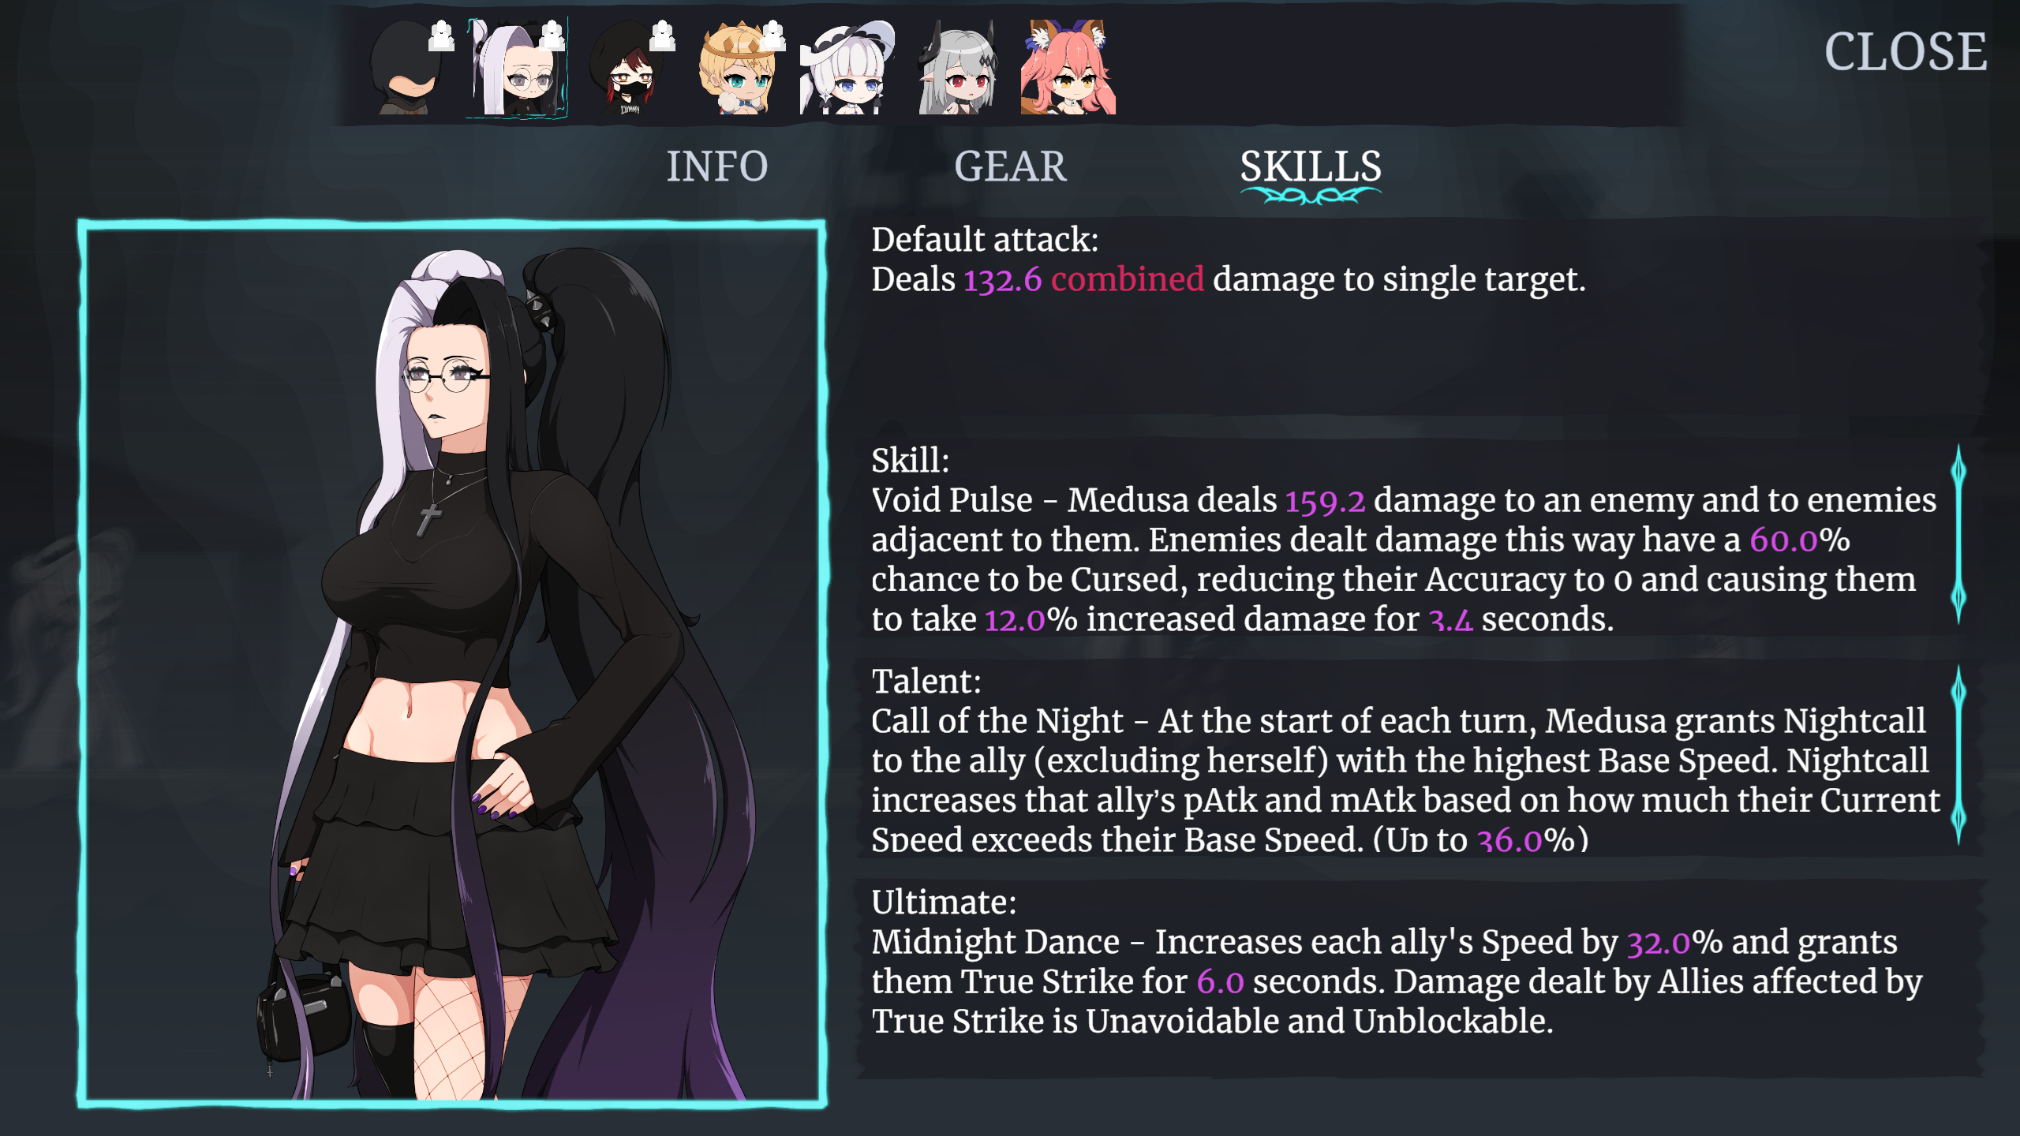Choose the horned grey-haired character portrait
The height and width of the screenshot is (1136, 2020).
click(957, 68)
